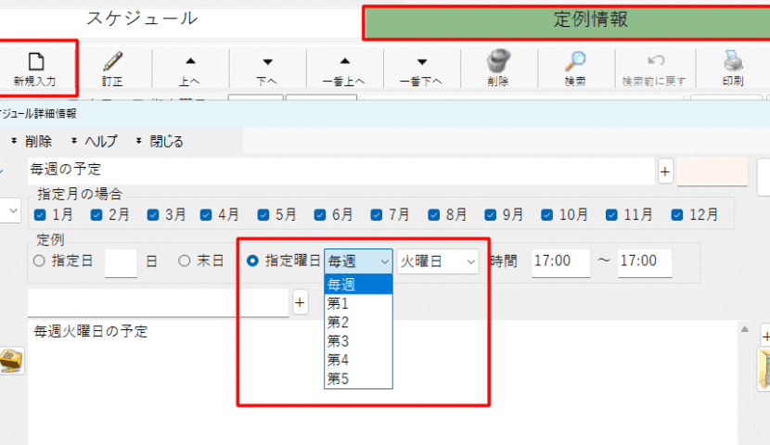
Task: Click the 削除 trash can icon
Action: click(498, 61)
